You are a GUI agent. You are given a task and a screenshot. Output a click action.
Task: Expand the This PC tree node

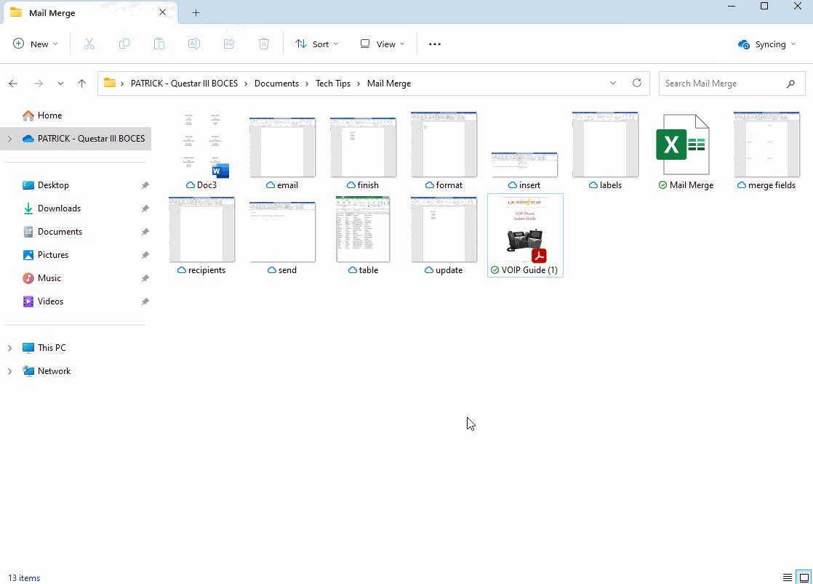(10, 348)
